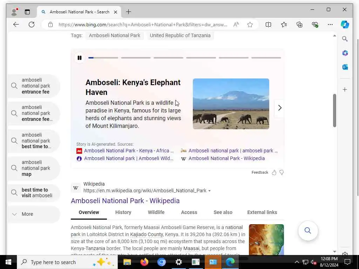Screen dimensions: 359x269
Task: Click the address bar URL
Action: coord(143,25)
